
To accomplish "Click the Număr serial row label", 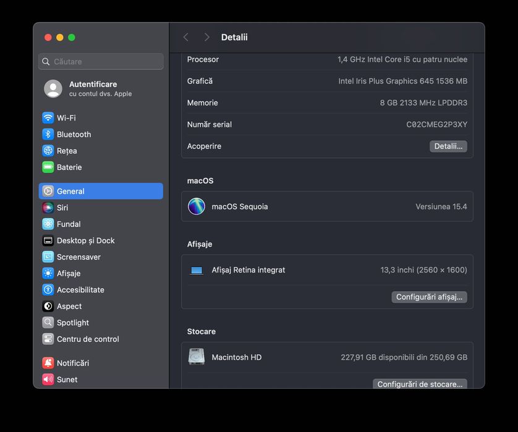I will point(210,124).
